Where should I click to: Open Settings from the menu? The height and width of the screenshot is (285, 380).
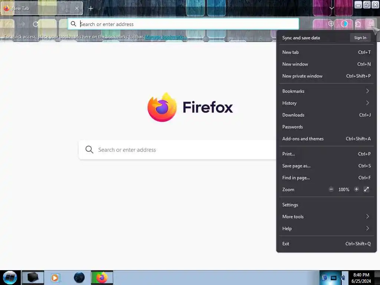pos(326,204)
